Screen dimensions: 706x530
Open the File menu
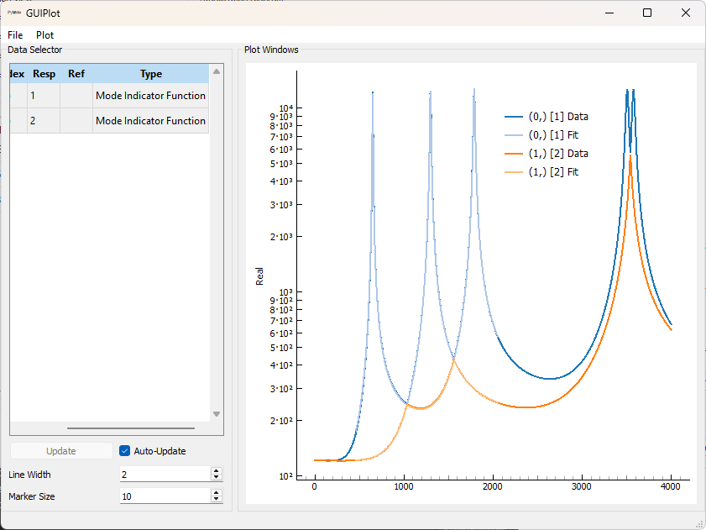pyautogui.click(x=15, y=35)
